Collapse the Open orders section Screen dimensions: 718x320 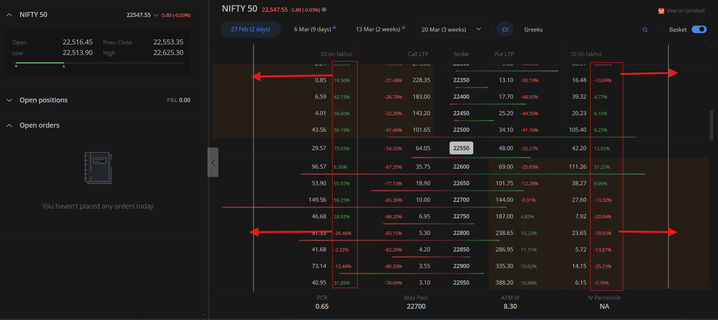click(9, 125)
